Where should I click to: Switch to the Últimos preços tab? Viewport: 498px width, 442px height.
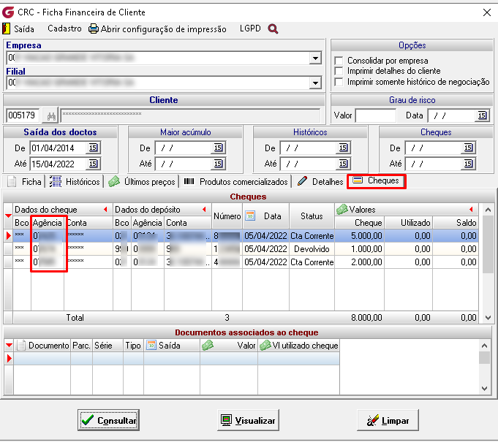(x=142, y=182)
